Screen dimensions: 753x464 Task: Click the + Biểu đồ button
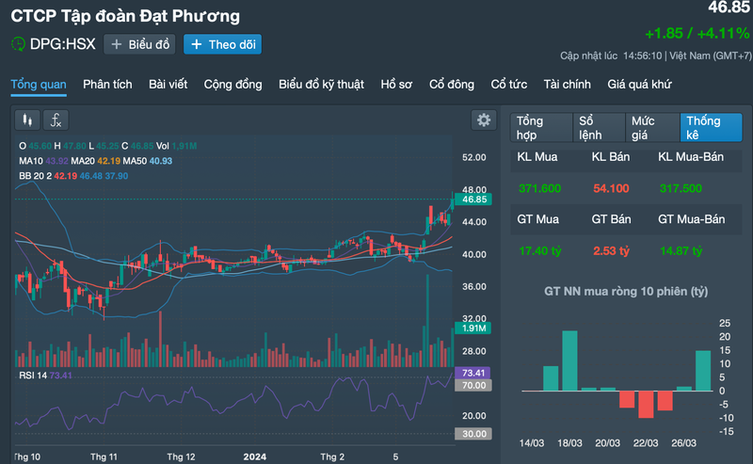tap(139, 44)
